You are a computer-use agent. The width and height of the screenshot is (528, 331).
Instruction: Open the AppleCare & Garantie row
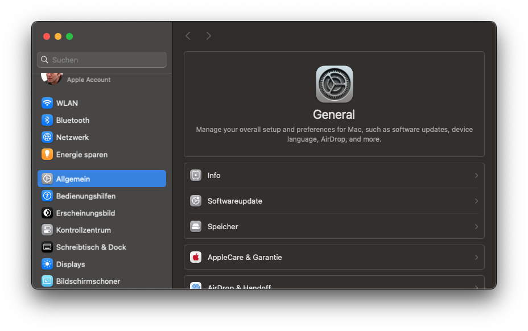334,257
